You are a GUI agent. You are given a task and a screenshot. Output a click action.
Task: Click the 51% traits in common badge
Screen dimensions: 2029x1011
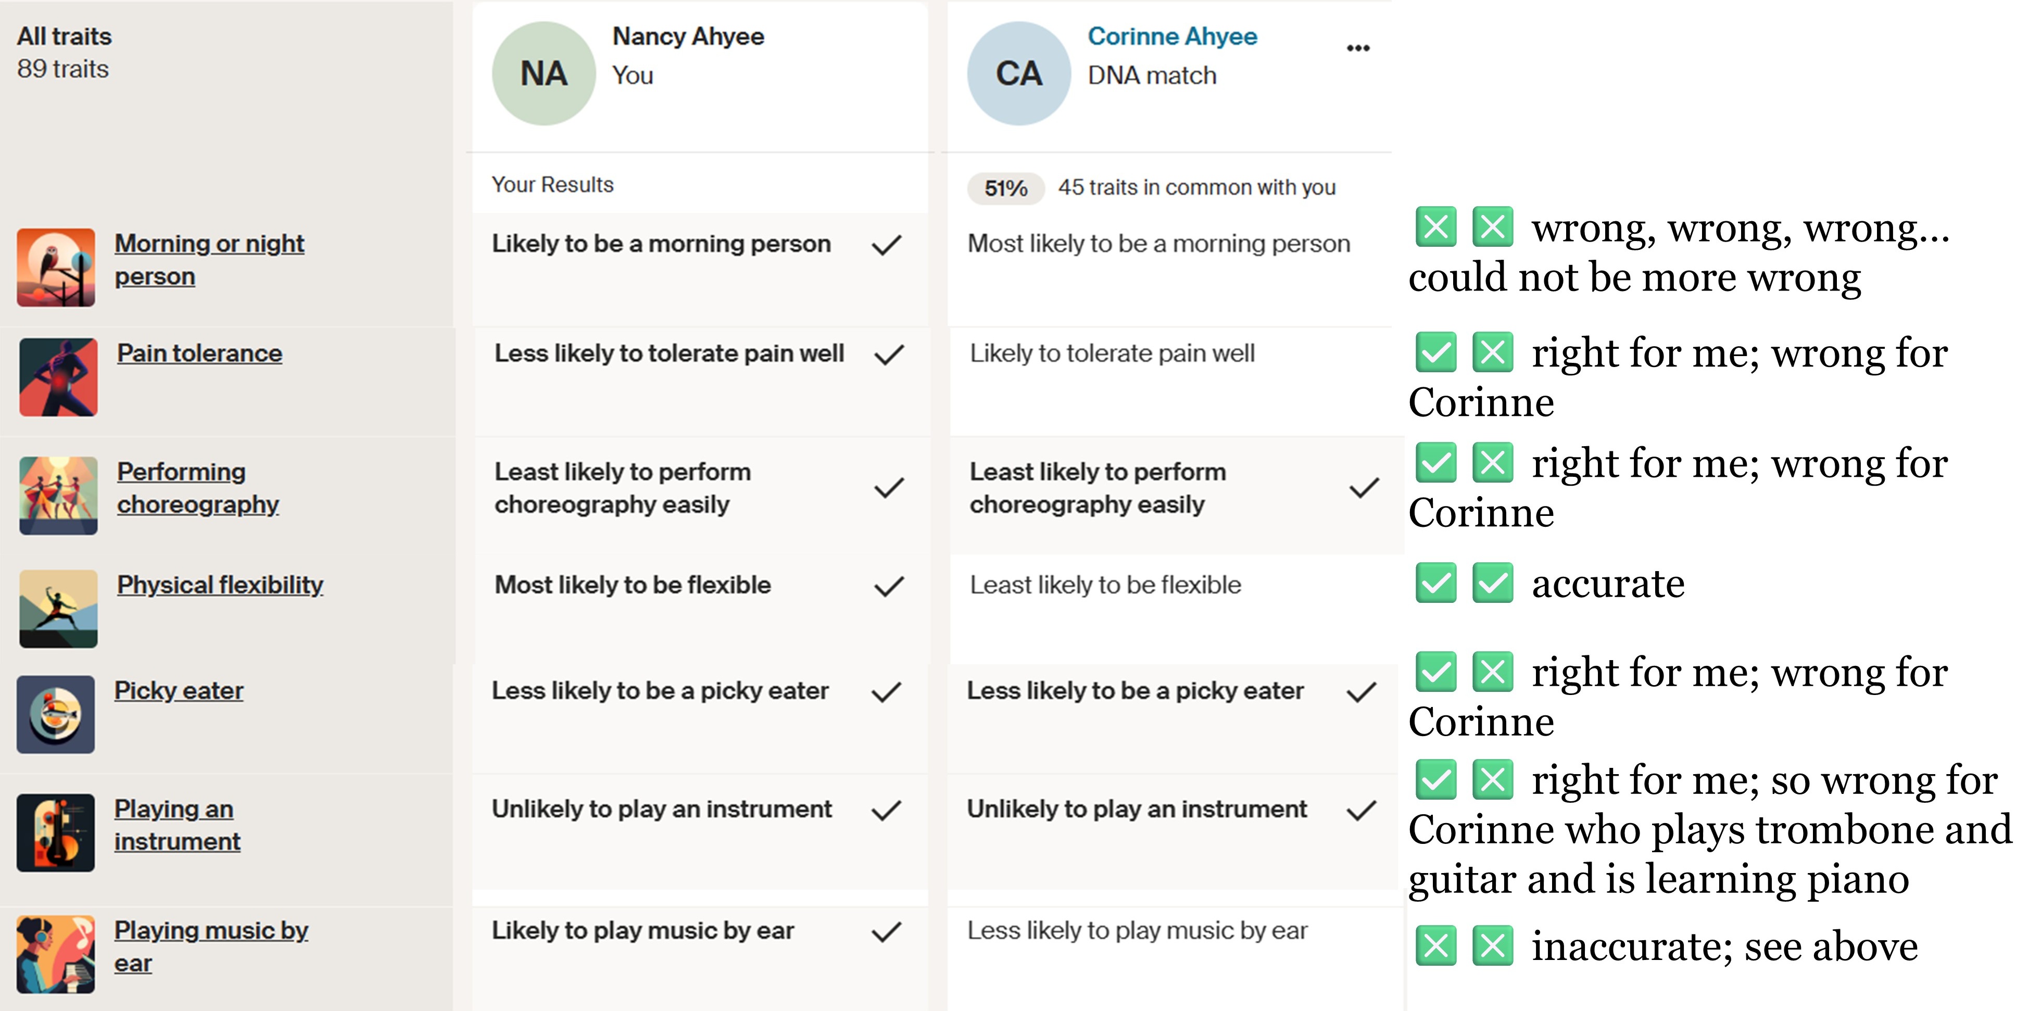coord(1006,188)
